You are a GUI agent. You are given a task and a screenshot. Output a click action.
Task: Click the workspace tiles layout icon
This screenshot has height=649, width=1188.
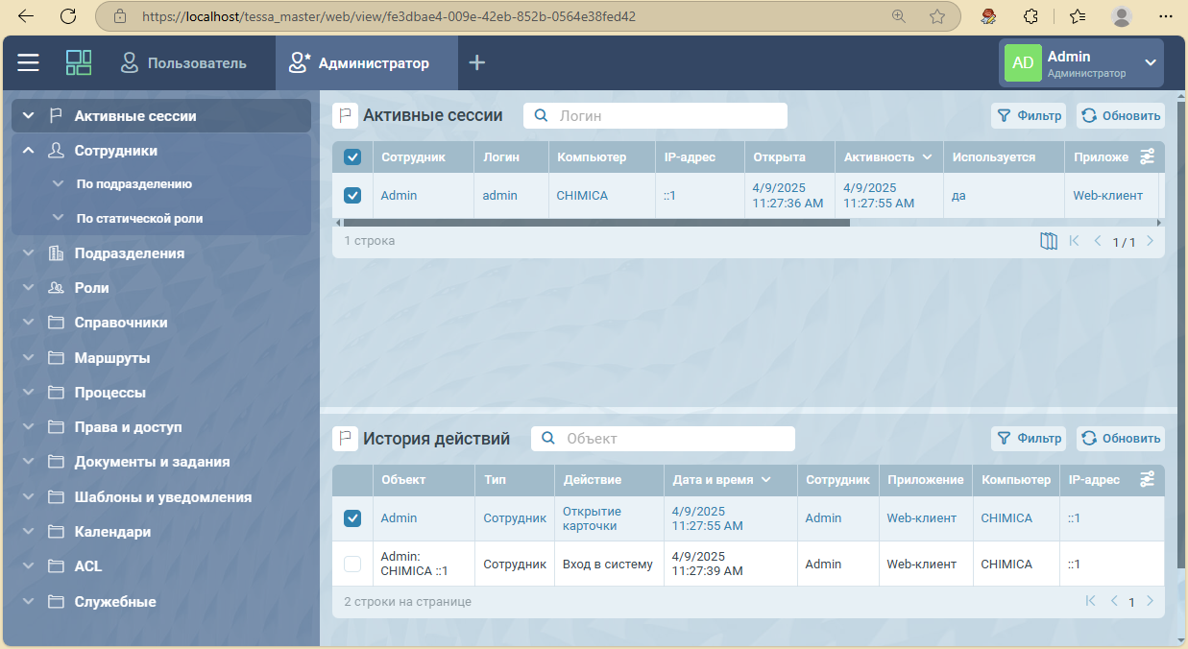(79, 63)
